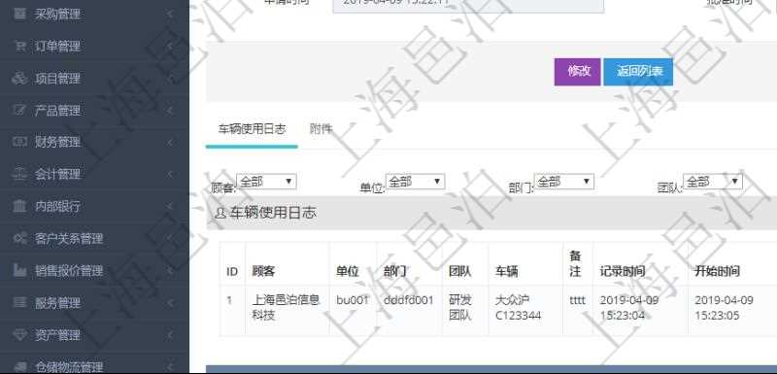777x374 pixels.
Task: Open the 内部银行 menu
Action: 94,206
